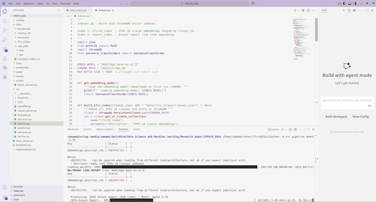Start a new chat with the plus icon
The height and width of the screenshot is (202, 376).
pyautogui.click(x=343, y=10)
